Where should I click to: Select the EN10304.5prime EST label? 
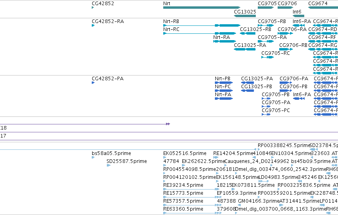point(292,153)
